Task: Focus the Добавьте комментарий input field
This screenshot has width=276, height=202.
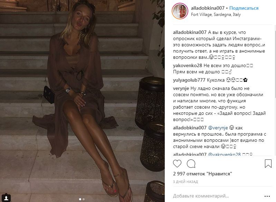Action: click(217, 196)
